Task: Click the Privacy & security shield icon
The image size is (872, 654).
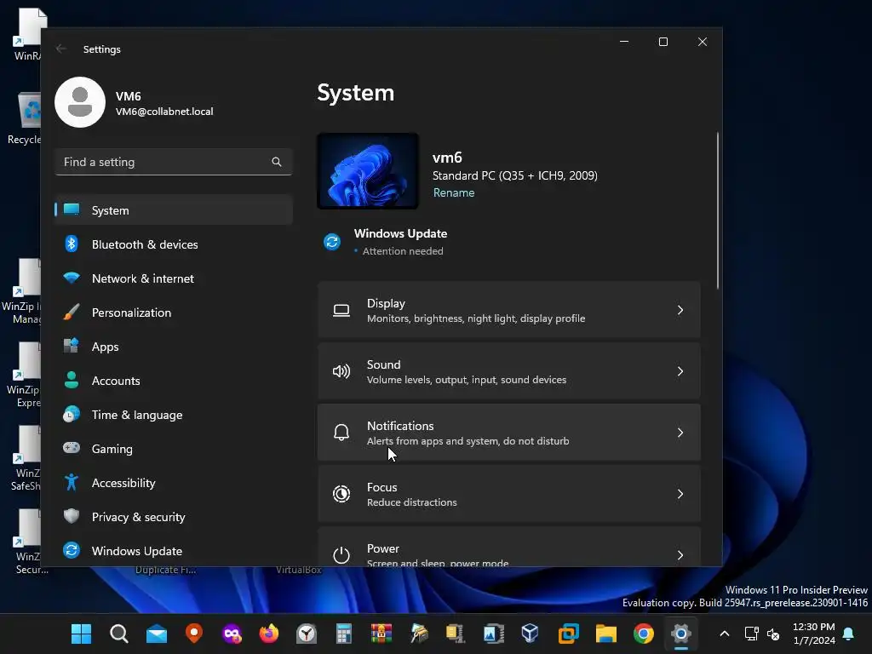Action: pyautogui.click(x=72, y=516)
